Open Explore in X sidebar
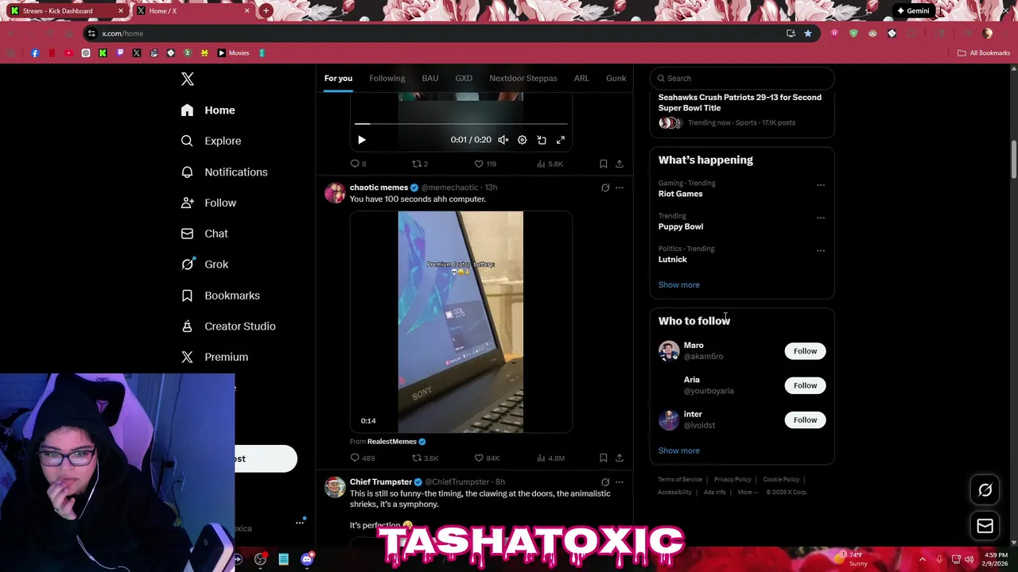 (212, 141)
